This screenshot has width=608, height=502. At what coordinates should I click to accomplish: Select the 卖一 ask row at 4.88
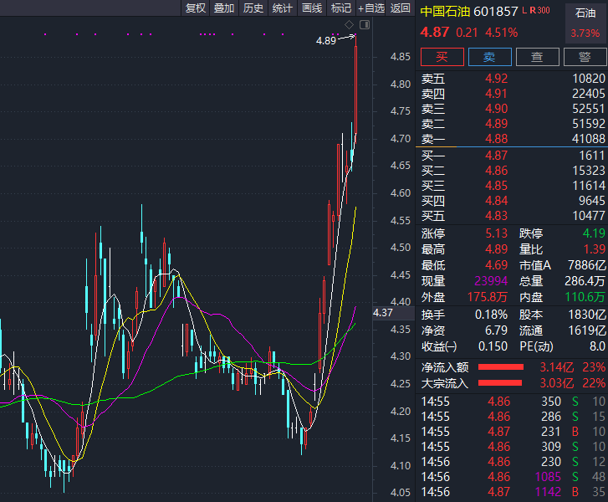point(513,139)
